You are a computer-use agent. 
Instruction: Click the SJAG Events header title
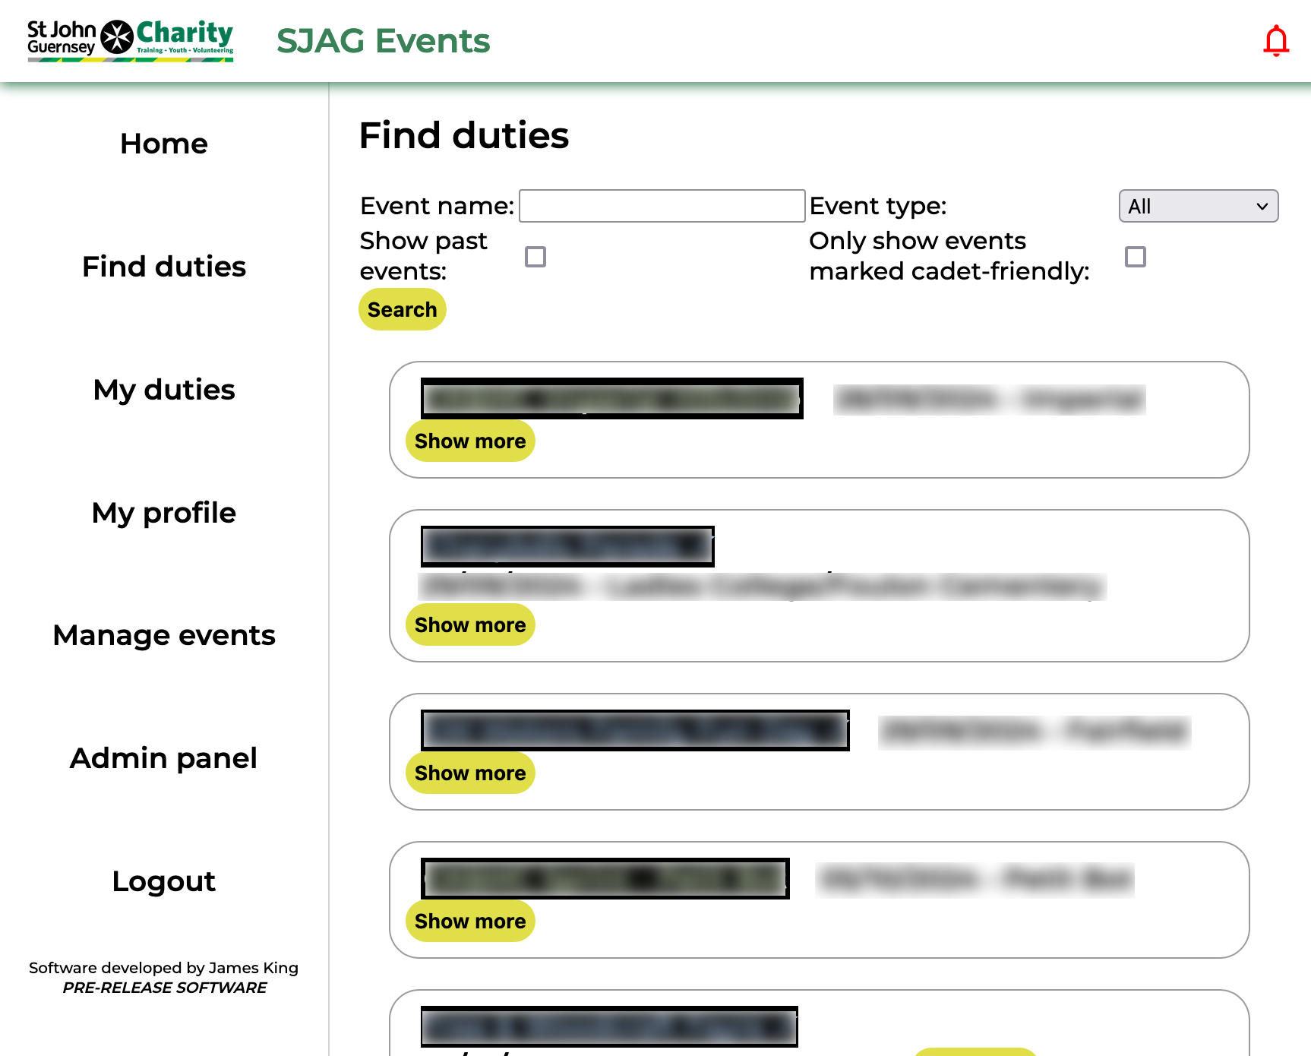383,41
